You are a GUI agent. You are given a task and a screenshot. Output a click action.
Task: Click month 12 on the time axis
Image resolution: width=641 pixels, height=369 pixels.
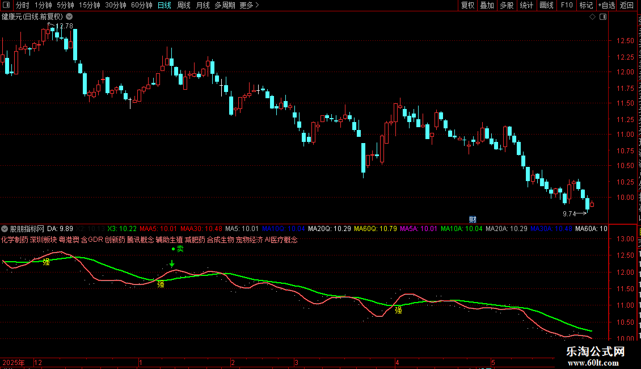38,362
